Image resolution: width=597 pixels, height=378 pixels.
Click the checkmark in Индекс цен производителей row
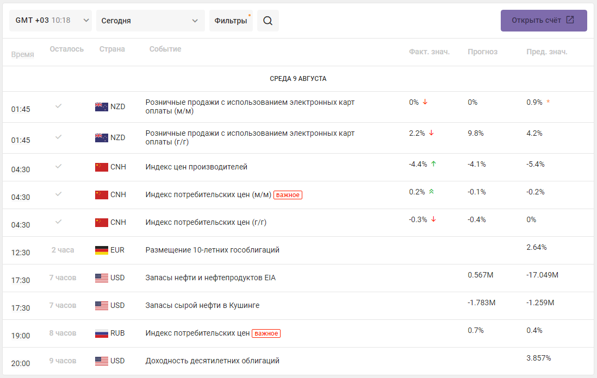[58, 166]
